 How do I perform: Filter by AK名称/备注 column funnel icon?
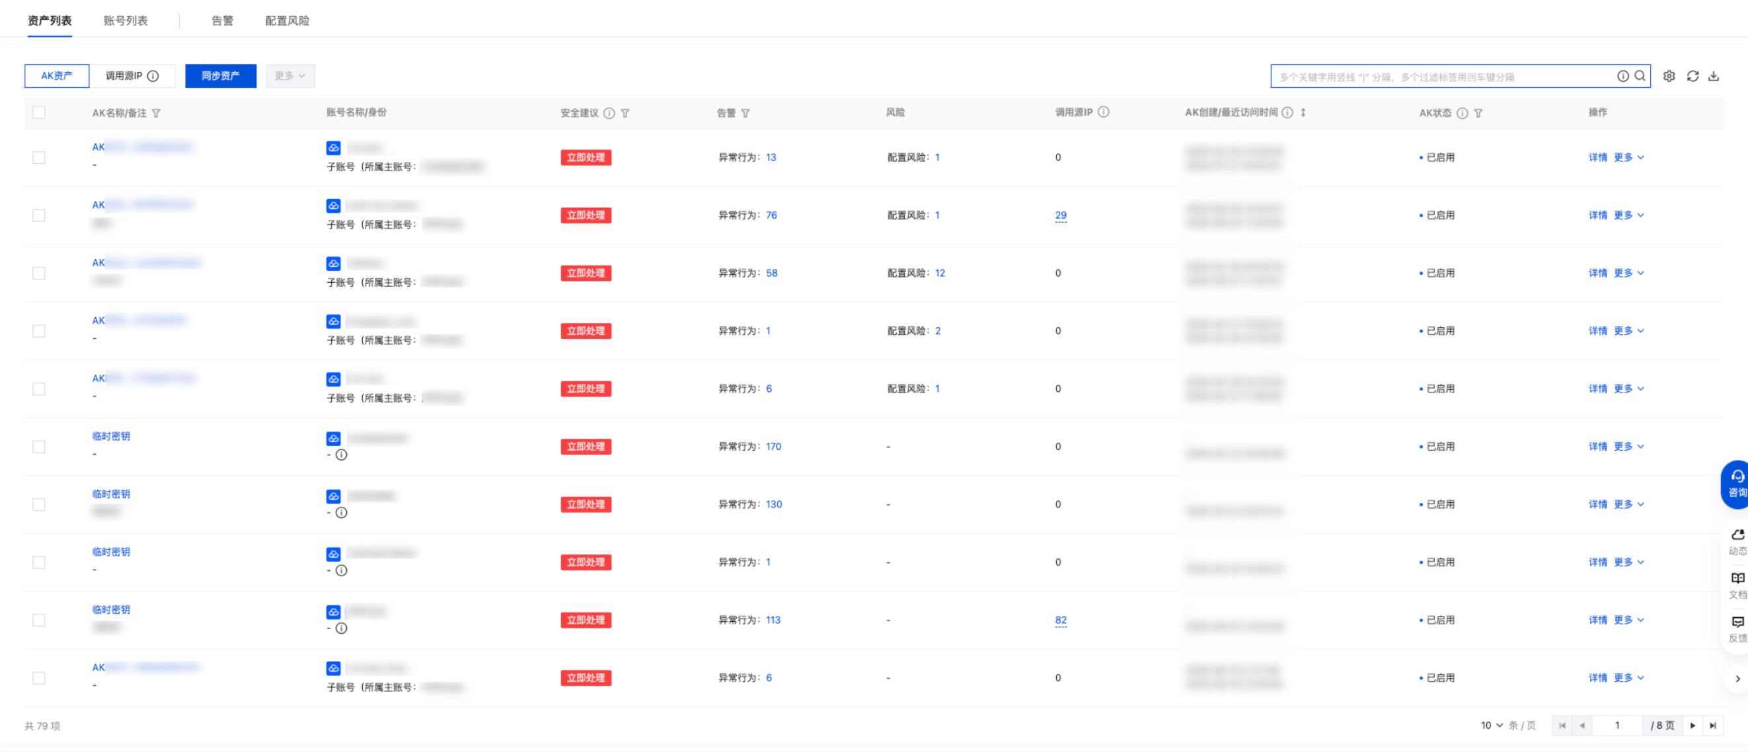[156, 114]
